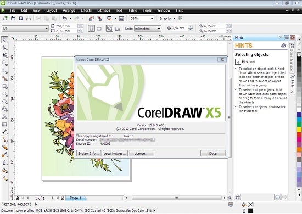Open the Arrange menu

point(69,10)
